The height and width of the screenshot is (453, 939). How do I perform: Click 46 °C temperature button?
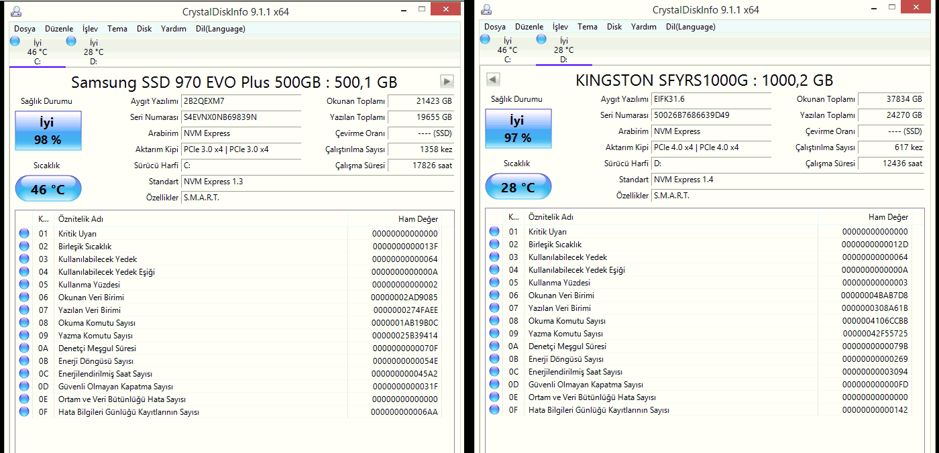(48, 189)
